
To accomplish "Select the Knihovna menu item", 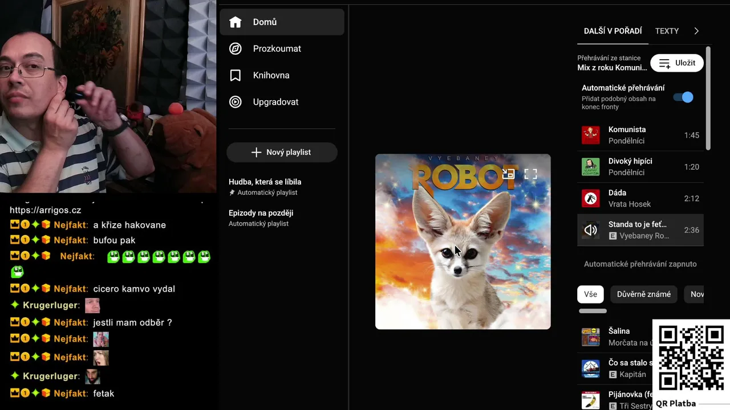I will 282,75.
